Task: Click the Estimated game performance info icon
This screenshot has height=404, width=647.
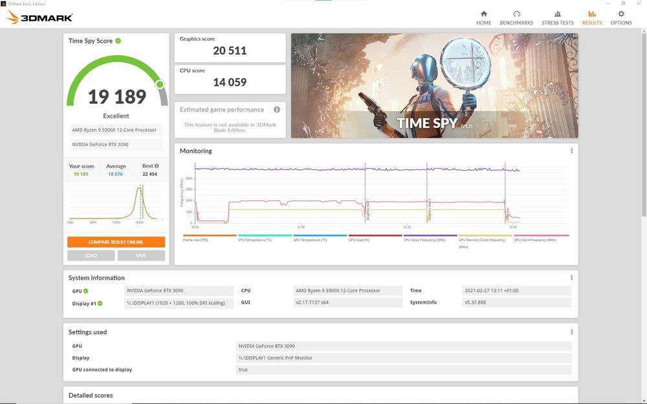Action: (x=278, y=109)
